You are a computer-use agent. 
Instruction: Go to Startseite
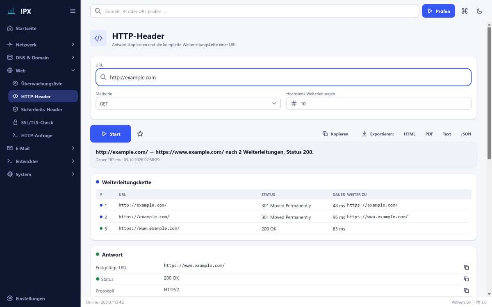40,28
